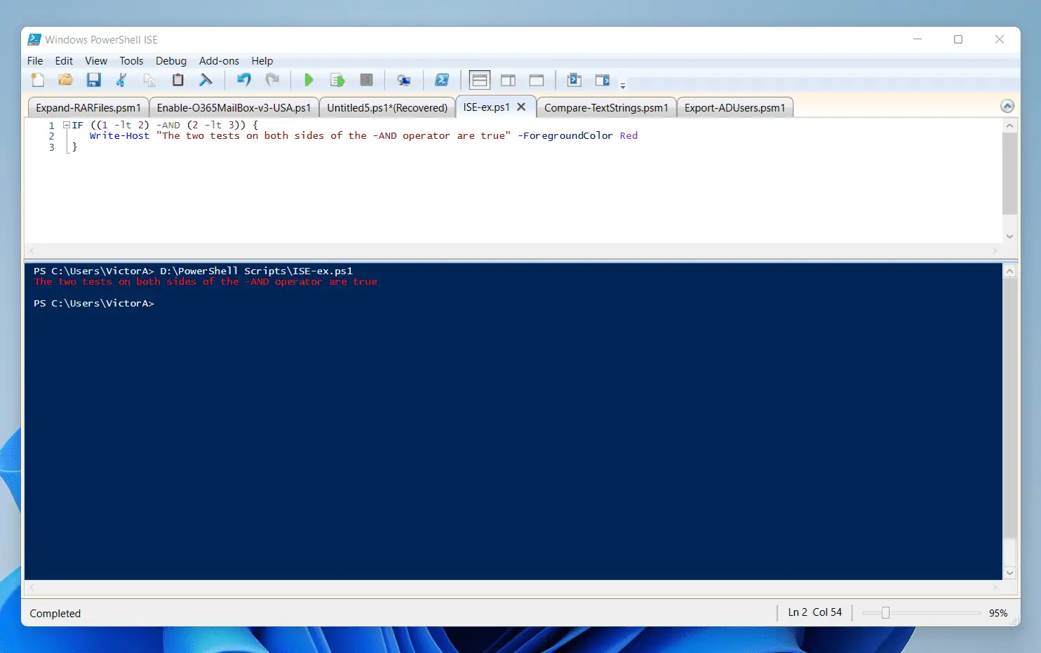Viewport: 1041px width, 653px height.
Task: Adjust the zoom slider handle in status bar
Action: (885, 613)
